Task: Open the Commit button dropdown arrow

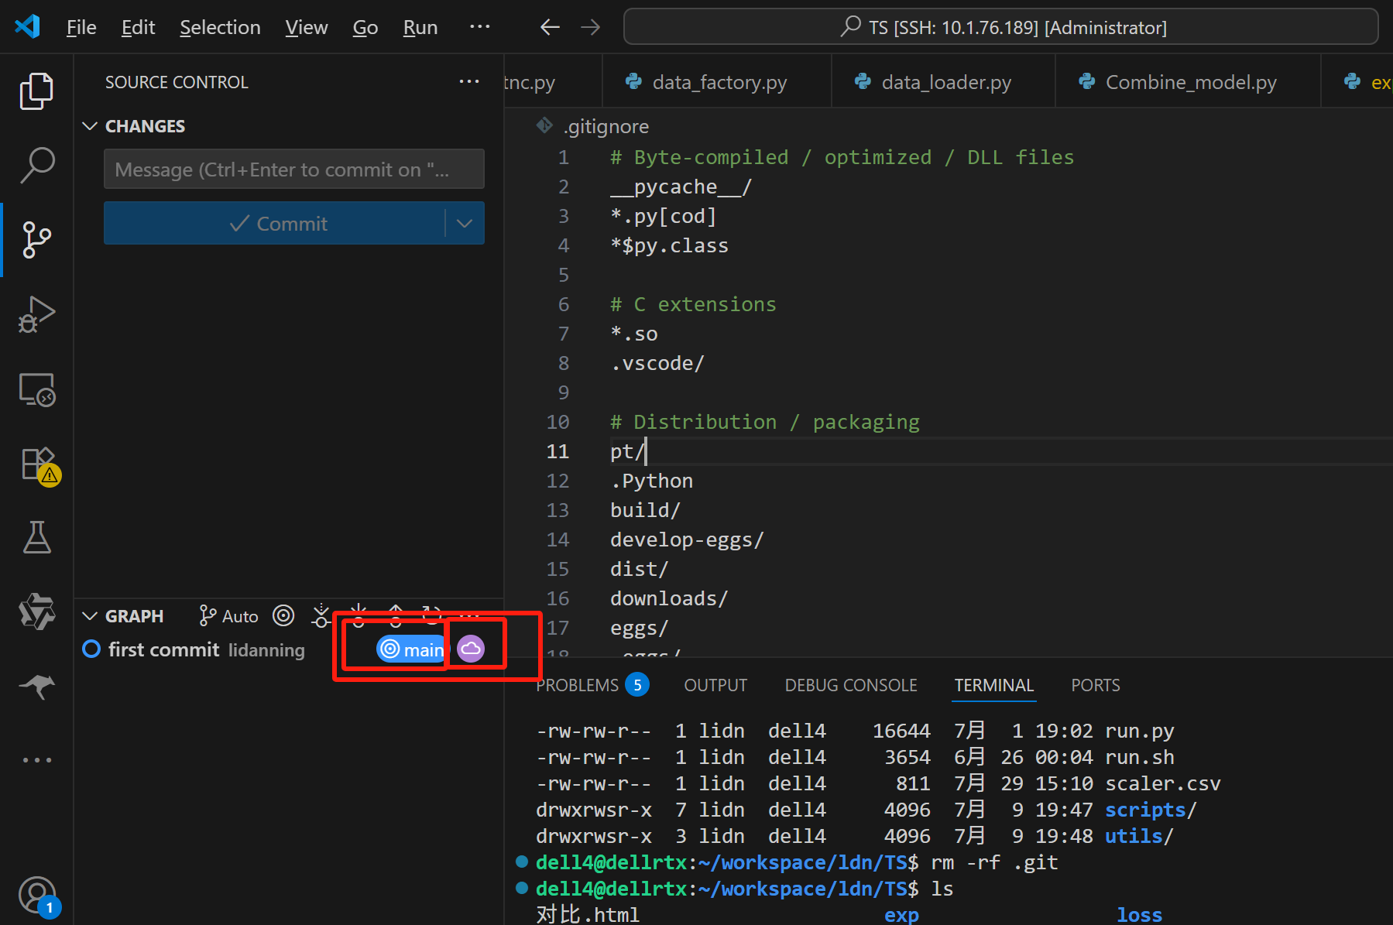Action: pyautogui.click(x=465, y=224)
